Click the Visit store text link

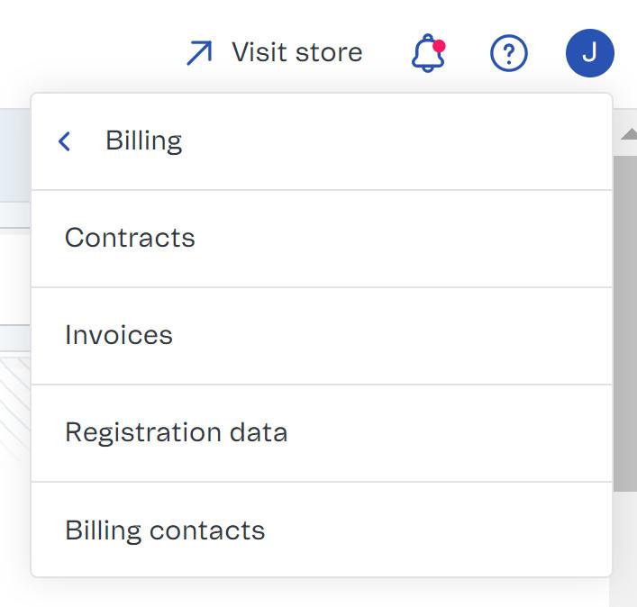[296, 52]
